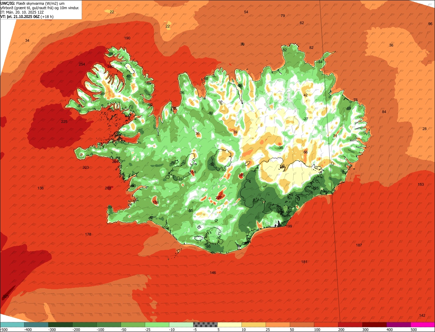Click the 187 value southeast of Iceland
Image resolution: width=435 pixels, height=332 pixels.
pos(359,245)
